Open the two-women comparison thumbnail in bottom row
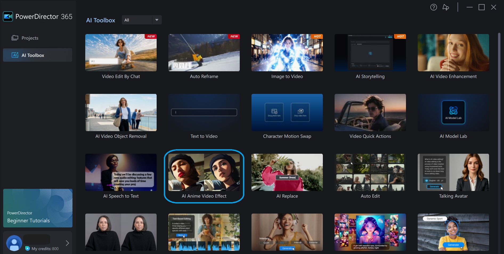Screen dimensions: 504x254 pyautogui.click(x=121, y=232)
